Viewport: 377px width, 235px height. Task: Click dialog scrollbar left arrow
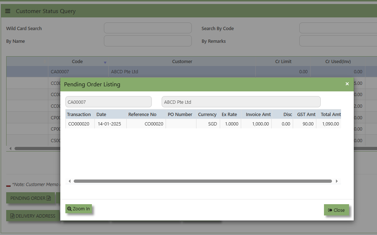69,181
